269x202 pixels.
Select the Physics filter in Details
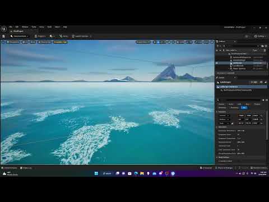coord(257,104)
